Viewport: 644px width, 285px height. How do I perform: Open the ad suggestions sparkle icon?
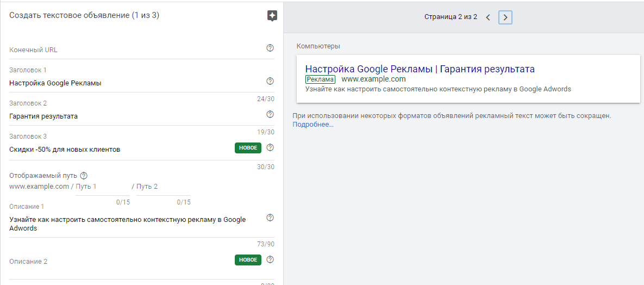[x=272, y=16]
